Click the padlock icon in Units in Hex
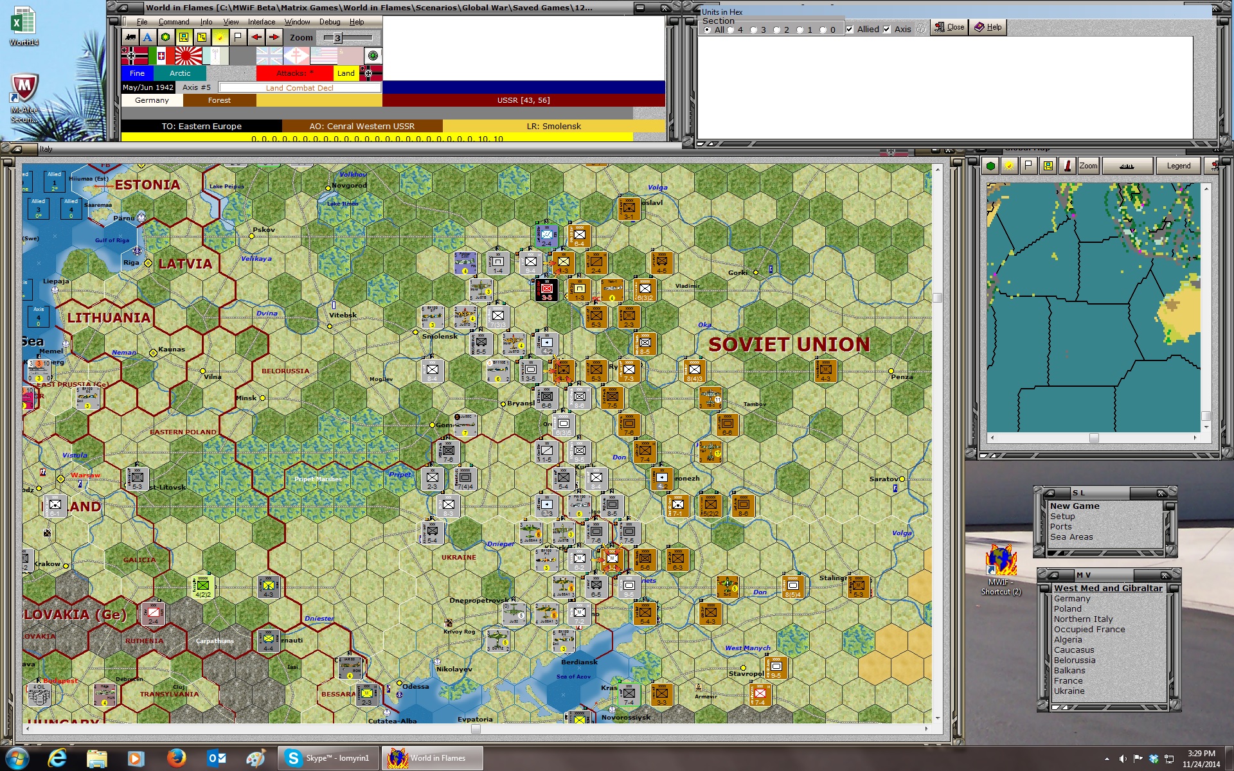The image size is (1234, 771). [x=921, y=28]
